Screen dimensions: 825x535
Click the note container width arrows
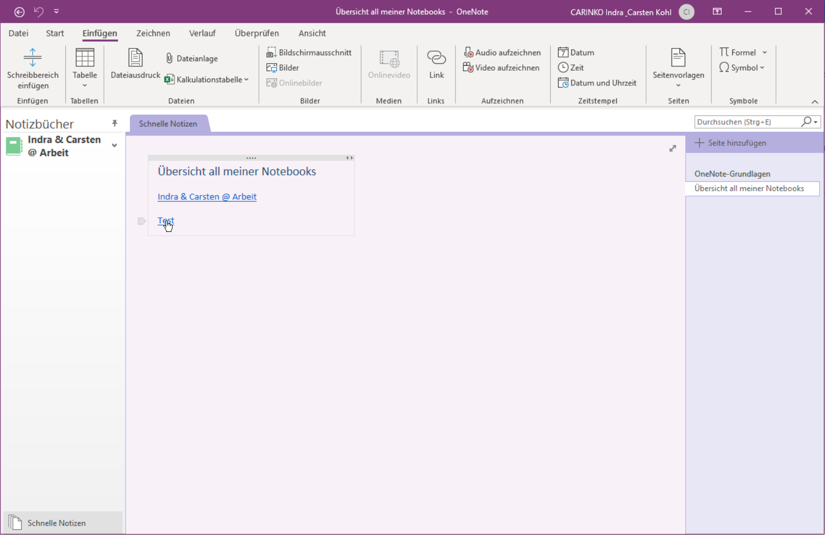[349, 158]
